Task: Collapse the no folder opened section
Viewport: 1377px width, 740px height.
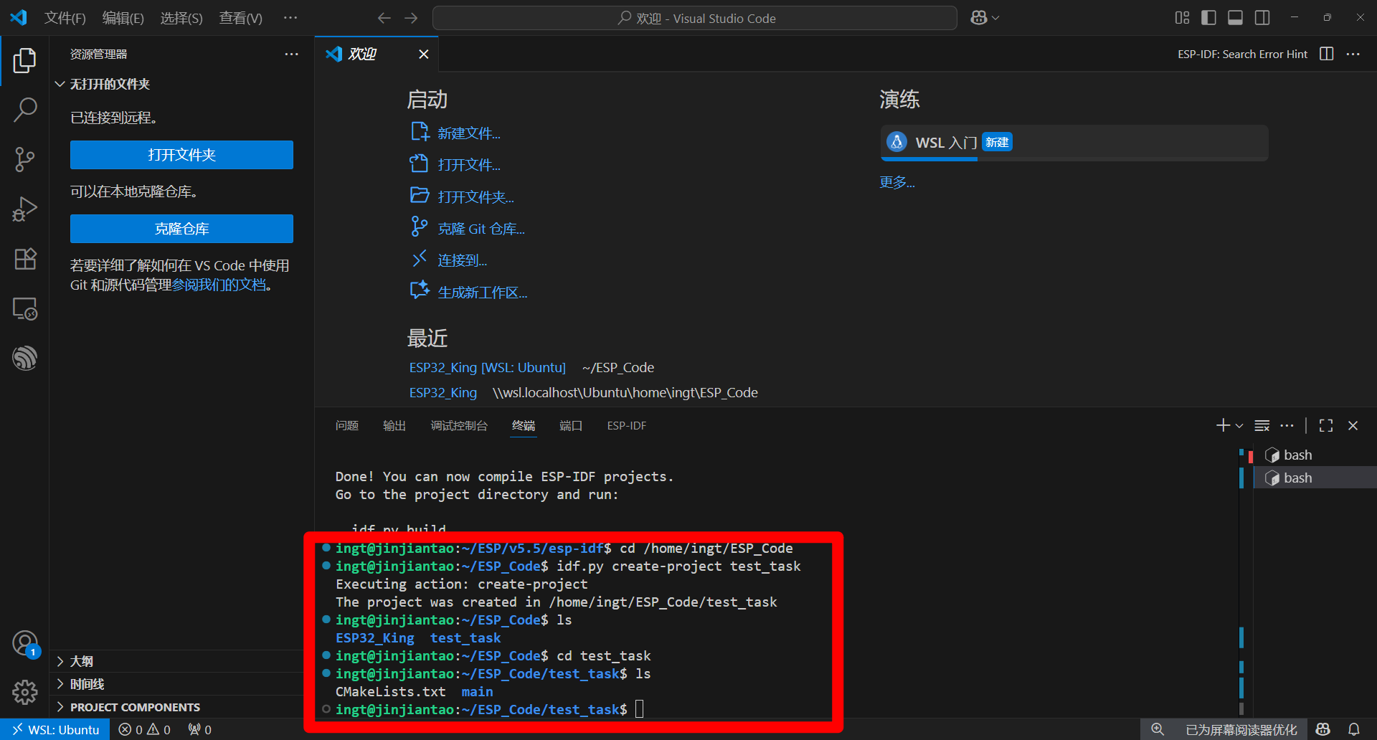Action: [x=181, y=84]
